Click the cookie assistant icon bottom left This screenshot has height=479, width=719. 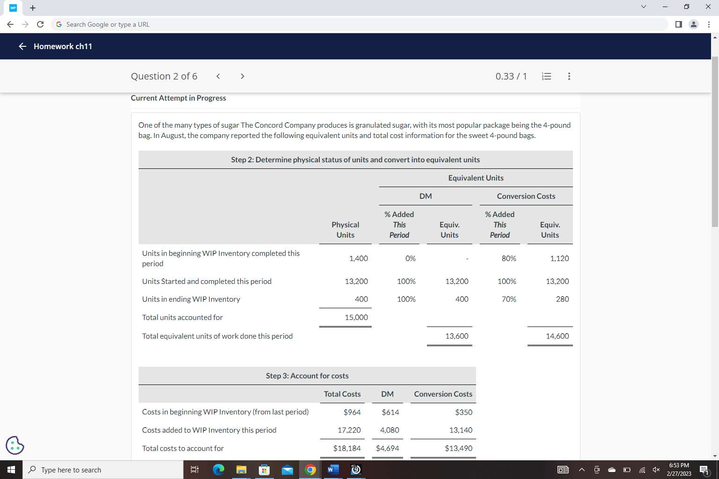[x=15, y=445]
